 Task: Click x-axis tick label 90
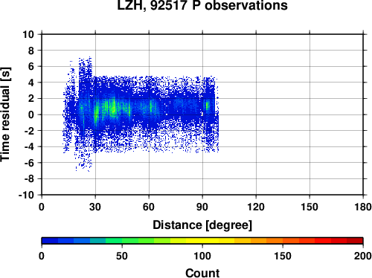[x=202, y=207]
